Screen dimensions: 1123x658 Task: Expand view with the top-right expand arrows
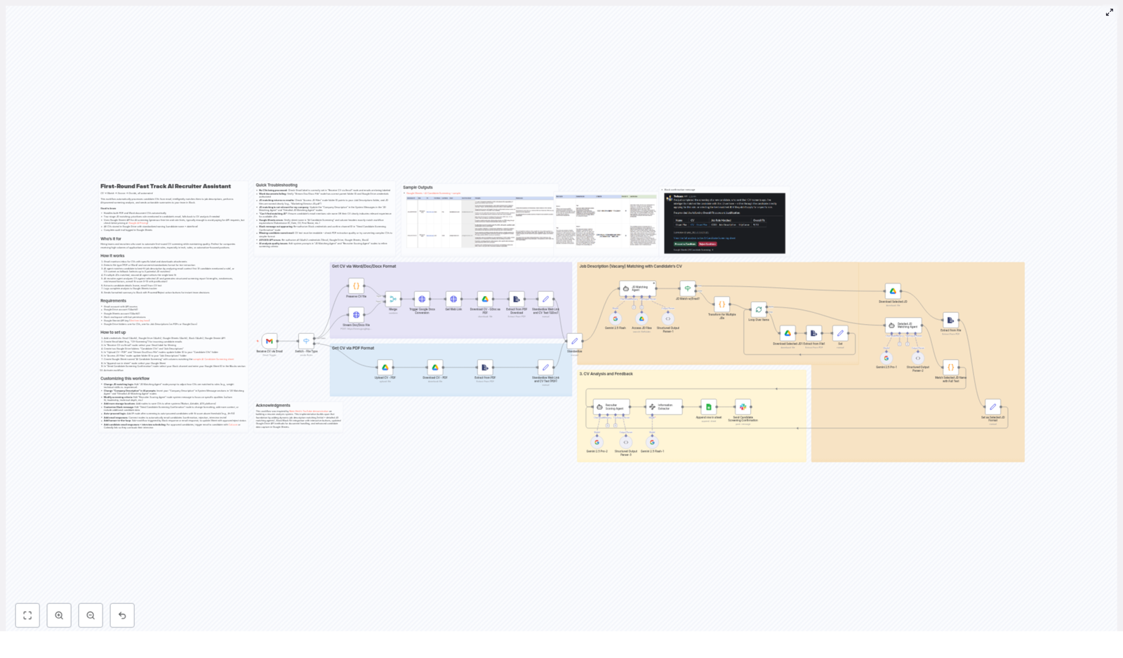coord(1110,12)
